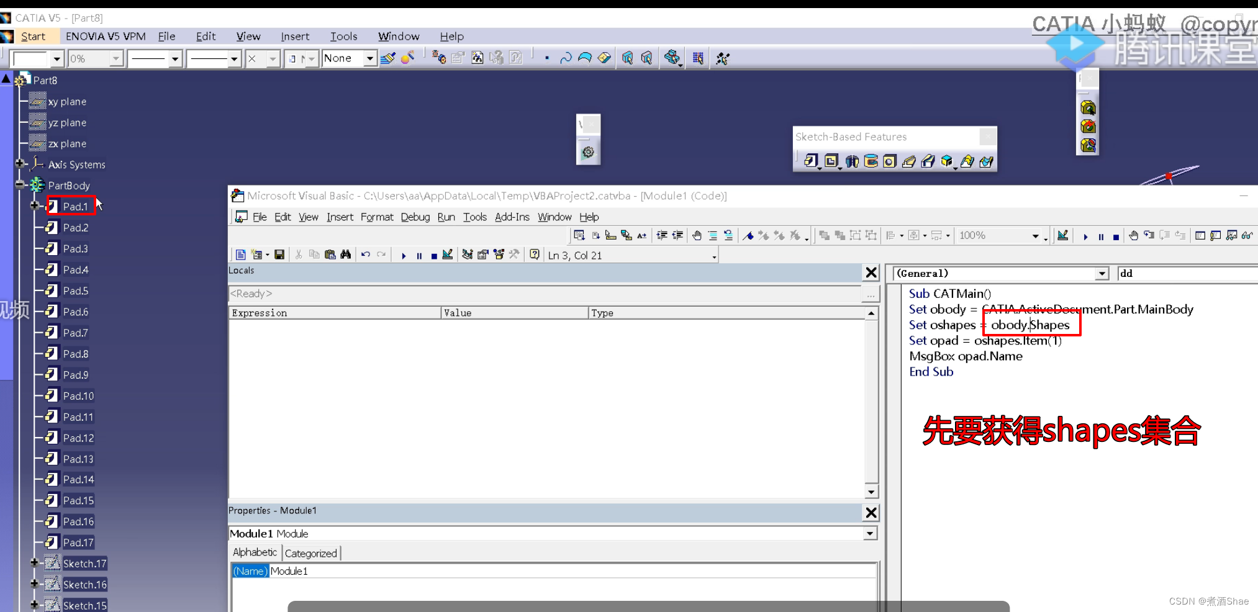Viewport: 1258px width, 612px height.
Task: Paste from clipboard in VBA toolbar
Action: [x=330, y=254]
